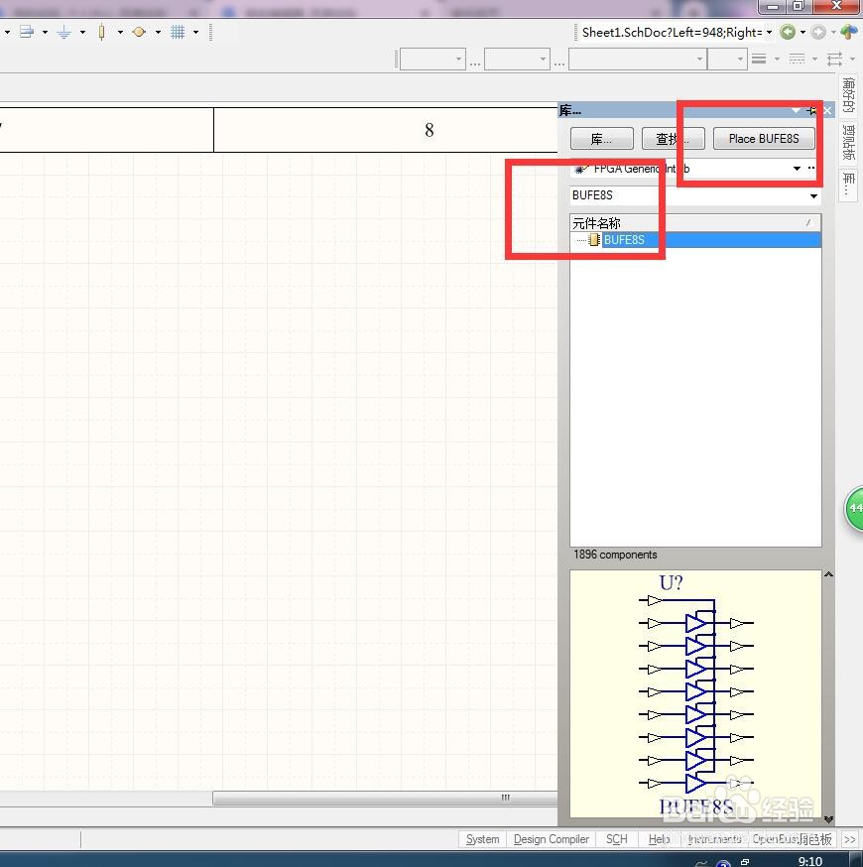
Task: Click the 1896 components count label
Action: pyautogui.click(x=615, y=555)
